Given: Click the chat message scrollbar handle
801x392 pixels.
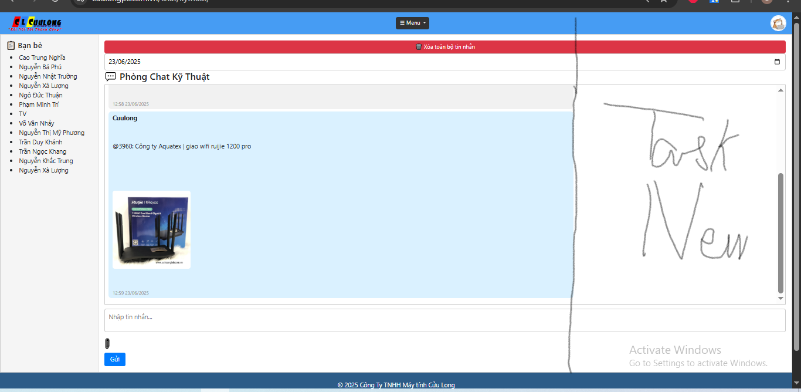Looking at the screenshot, I should pyautogui.click(x=780, y=232).
